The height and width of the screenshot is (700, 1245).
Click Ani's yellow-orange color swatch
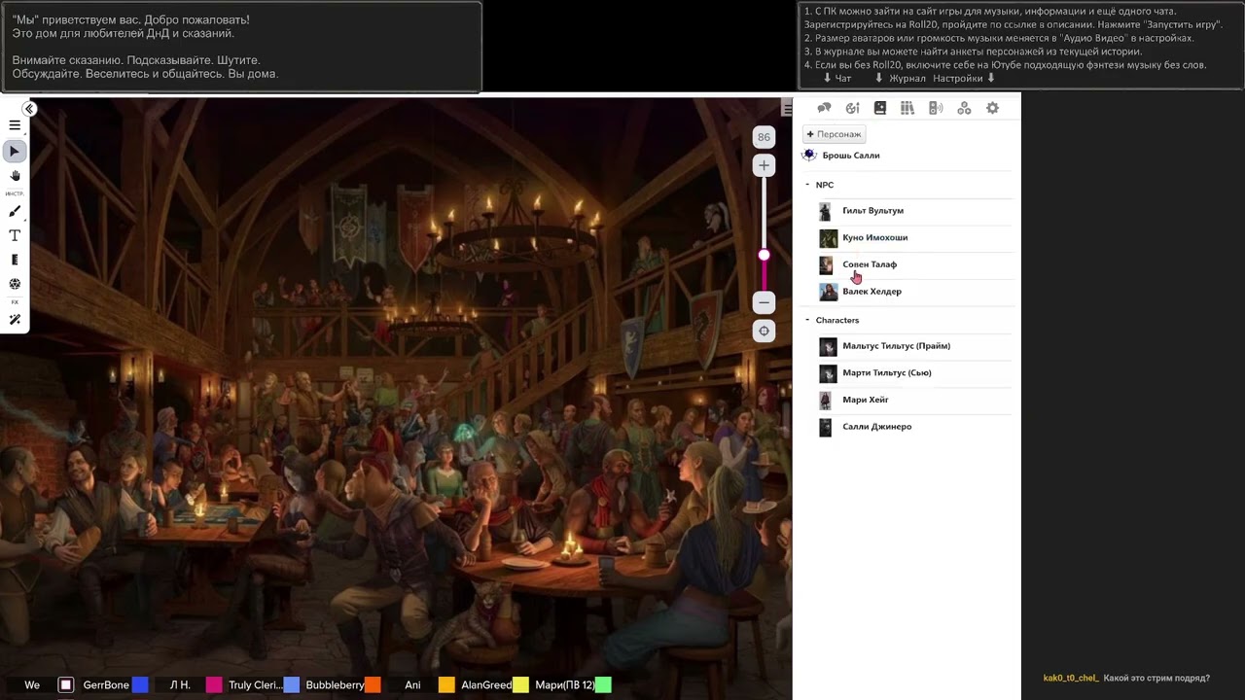coord(446,685)
